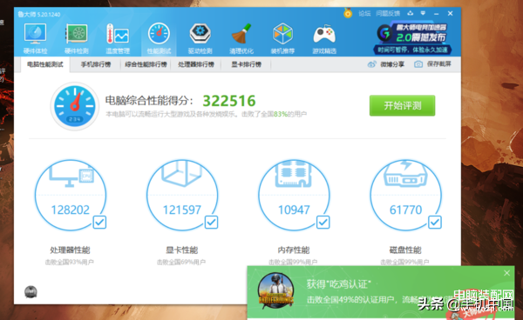This screenshot has height=320, width=523.
Task: Click the 磁盘性能 label
Action: [x=405, y=250]
